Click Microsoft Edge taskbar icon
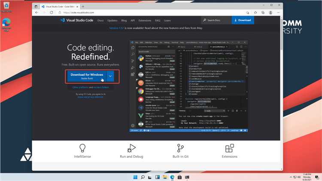 pyautogui.click(x=172, y=177)
